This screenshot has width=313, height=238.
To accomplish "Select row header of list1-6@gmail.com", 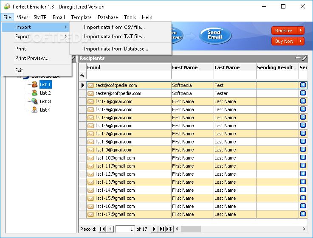I will (x=82, y=126).
